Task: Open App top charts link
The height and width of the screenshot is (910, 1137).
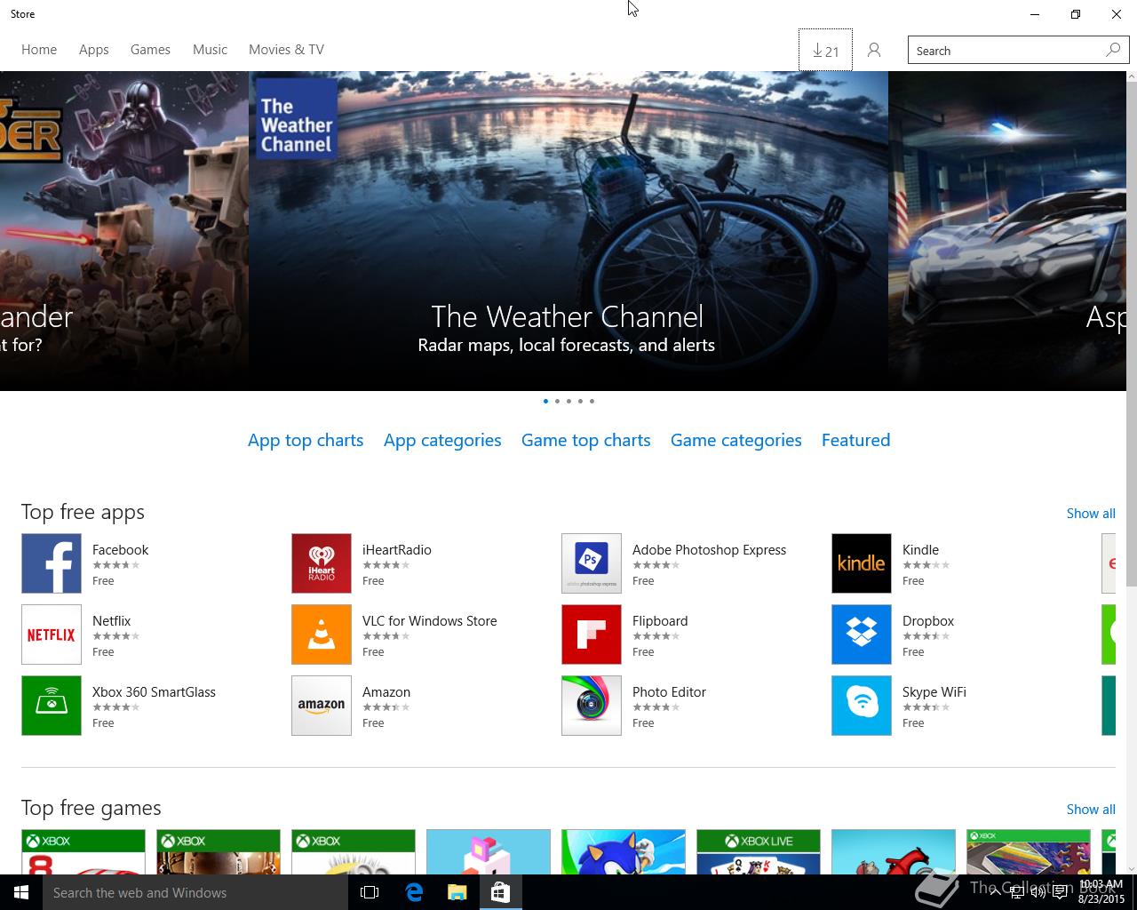Action: pyautogui.click(x=306, y=440)
